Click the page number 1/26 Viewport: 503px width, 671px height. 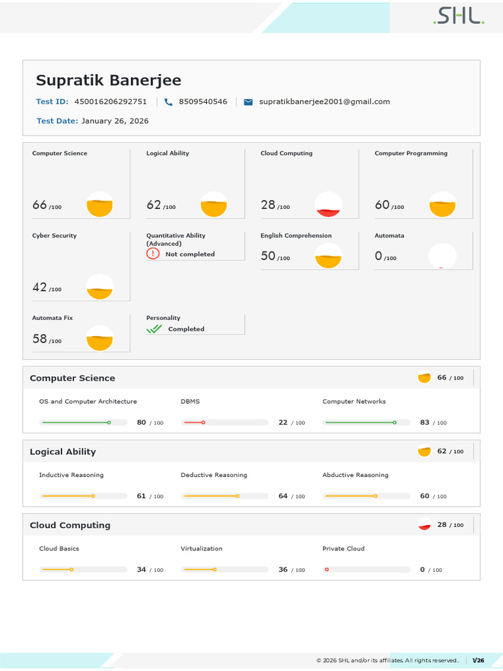click(478, 661)
